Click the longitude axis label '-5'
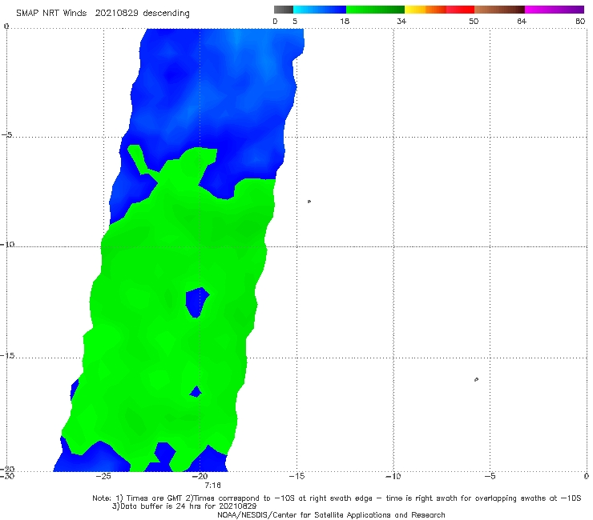The width and height of the screenshot is (593, 520). 490,476
